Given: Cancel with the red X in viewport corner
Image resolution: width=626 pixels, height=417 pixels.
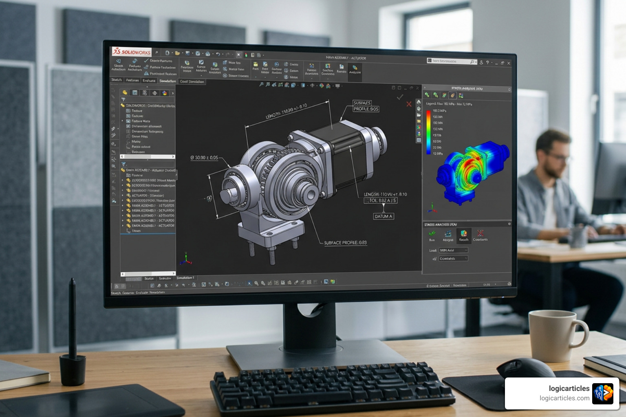Looking at the screenshot, I should [x=409, y=104].
